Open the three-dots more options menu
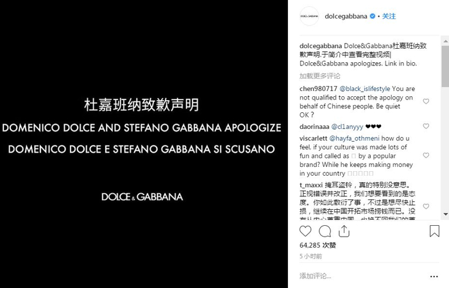Viewport: 449px width, 288px height. tap(434, 276)
